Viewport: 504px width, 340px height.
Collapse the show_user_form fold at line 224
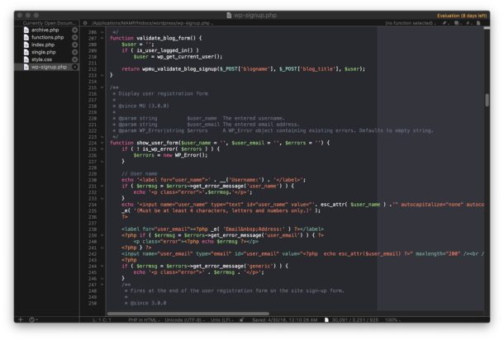pos(102,143)
